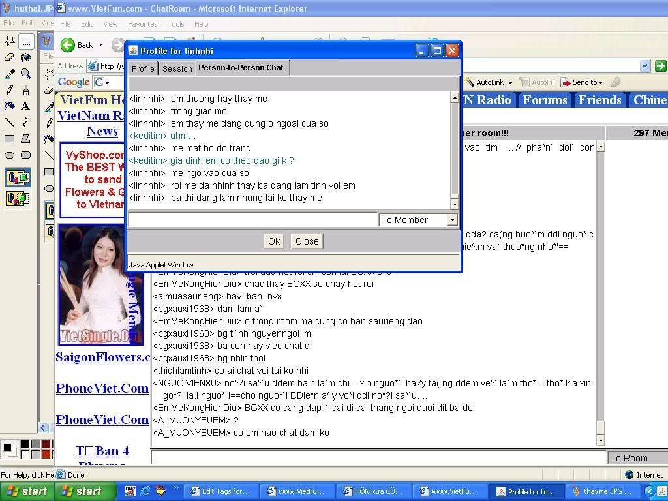
Task: Open the Paint File menu
Action: (8, 23)
